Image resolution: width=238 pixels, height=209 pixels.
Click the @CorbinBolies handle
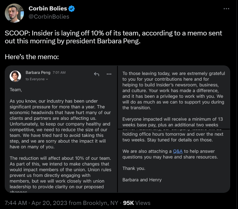pyautogui.click(x=49, y=17)
